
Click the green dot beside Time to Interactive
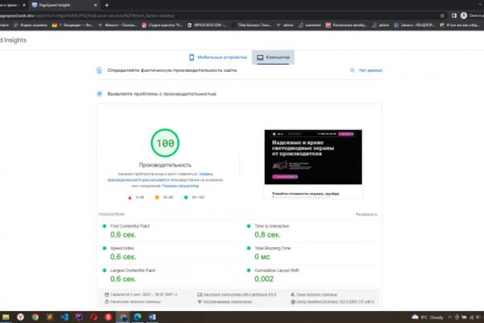click(248, 226)
